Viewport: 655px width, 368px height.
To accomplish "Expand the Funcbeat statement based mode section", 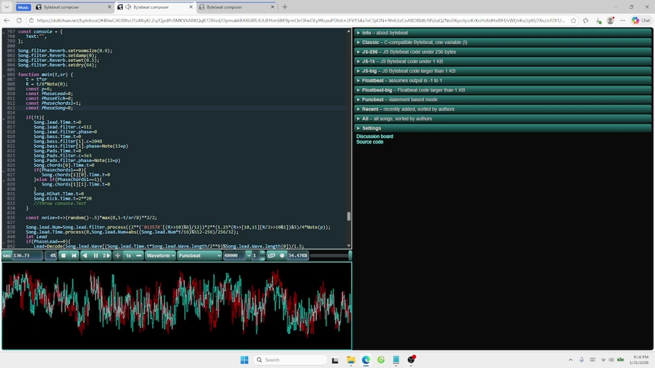I will click(x=504, y=100).
